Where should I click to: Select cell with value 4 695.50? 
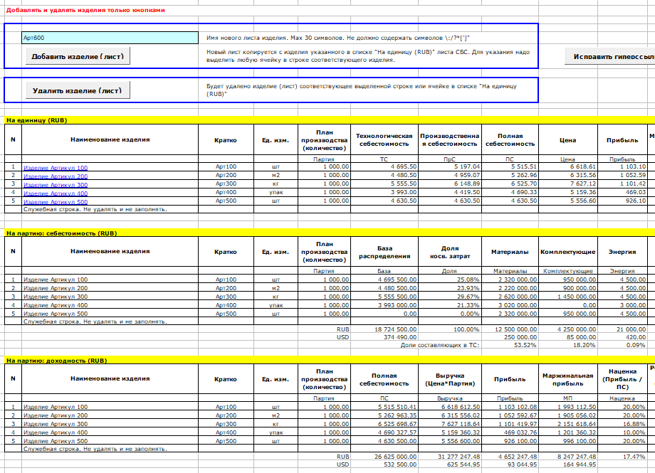[384, 166]
